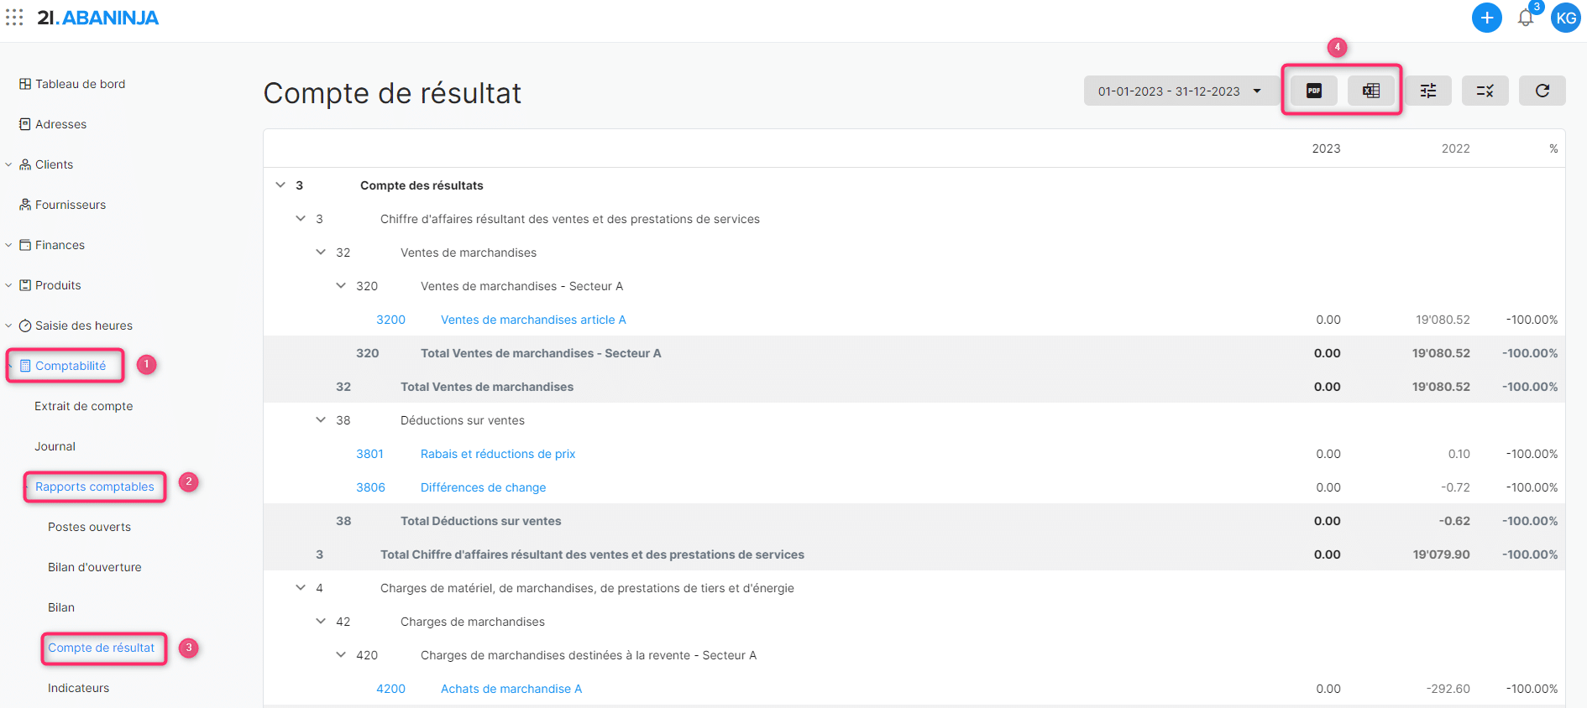This screenshot has width=1587, height=708.
Task: Click the 19'079.90 total value
Action: click(x=1441, y=554)
